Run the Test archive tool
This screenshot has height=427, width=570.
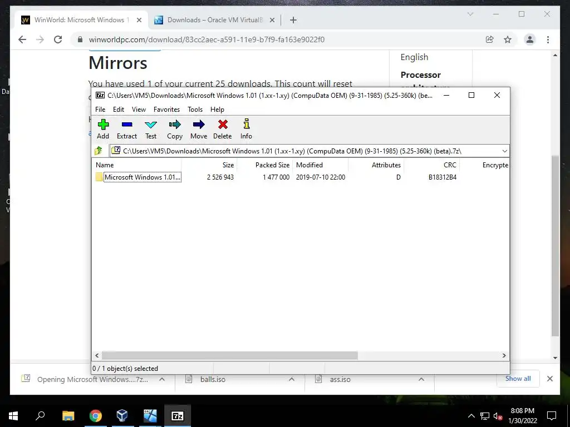pos(151,129)
